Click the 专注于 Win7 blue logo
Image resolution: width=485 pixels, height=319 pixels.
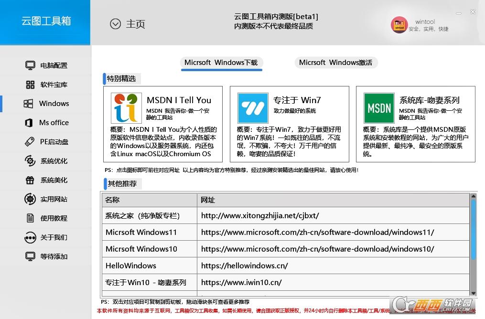tap(253, 108)
